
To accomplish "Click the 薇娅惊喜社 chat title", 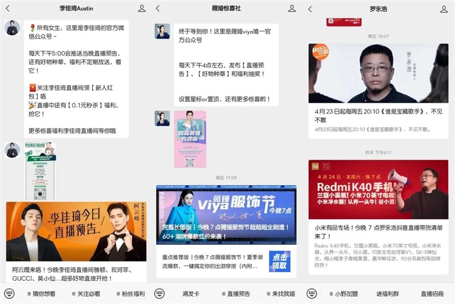I will 226,9.
